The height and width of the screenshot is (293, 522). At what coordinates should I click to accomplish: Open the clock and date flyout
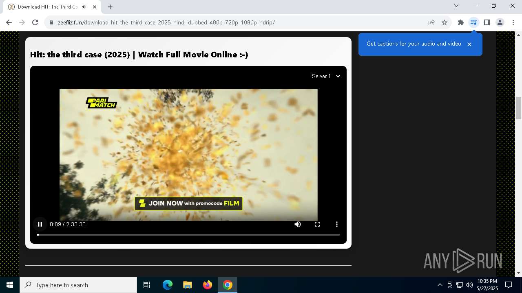(487, 285)
